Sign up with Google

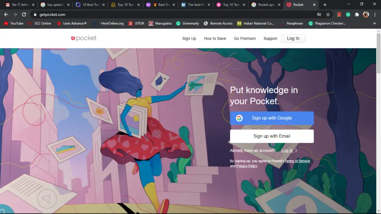click(x=272, y=118)
